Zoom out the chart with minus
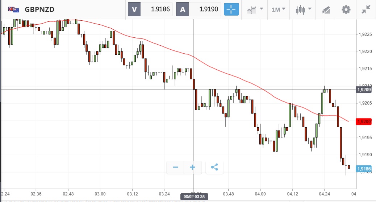This screenshot has height=202, width=376. click(x=176, y=167)
